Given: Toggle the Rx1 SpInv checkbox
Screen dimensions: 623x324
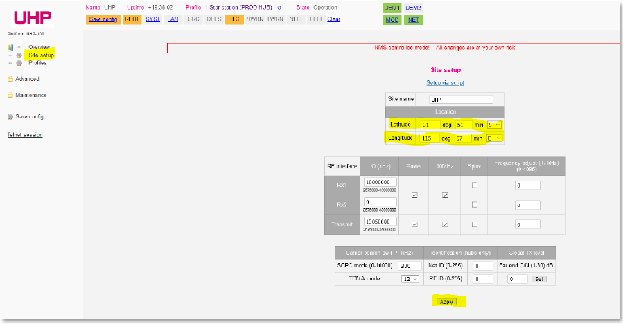Looking at the screenshot, I should (x=474, y=186).
